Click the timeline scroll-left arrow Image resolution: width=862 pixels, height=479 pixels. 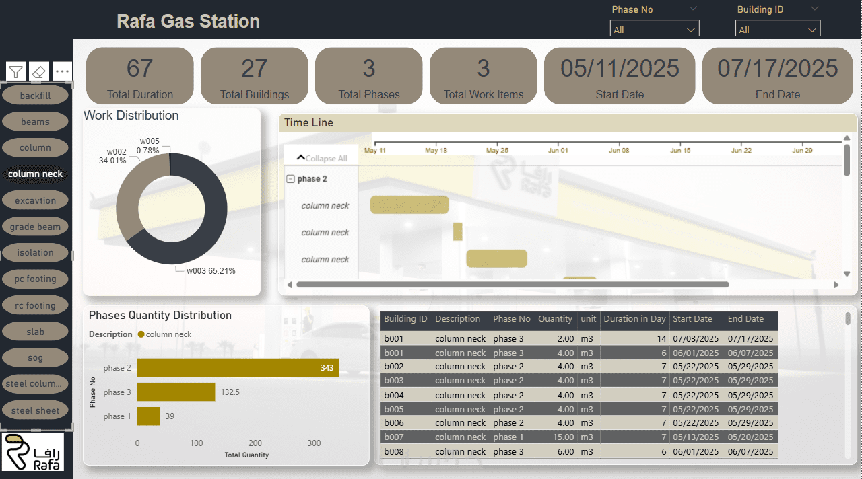click(290, 285)
